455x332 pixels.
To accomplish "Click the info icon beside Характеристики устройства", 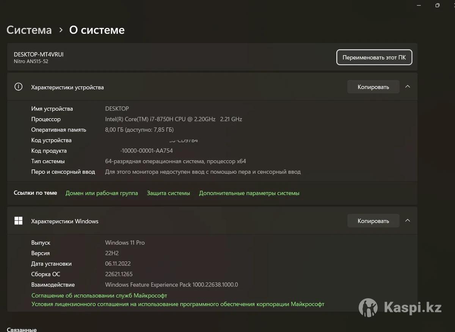I will [18, 87].
